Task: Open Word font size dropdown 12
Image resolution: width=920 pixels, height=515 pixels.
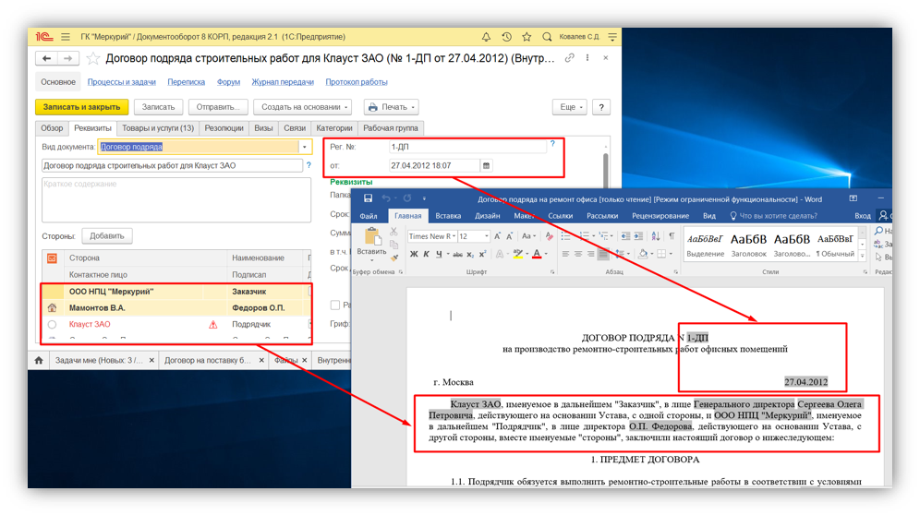Action: 487,235
